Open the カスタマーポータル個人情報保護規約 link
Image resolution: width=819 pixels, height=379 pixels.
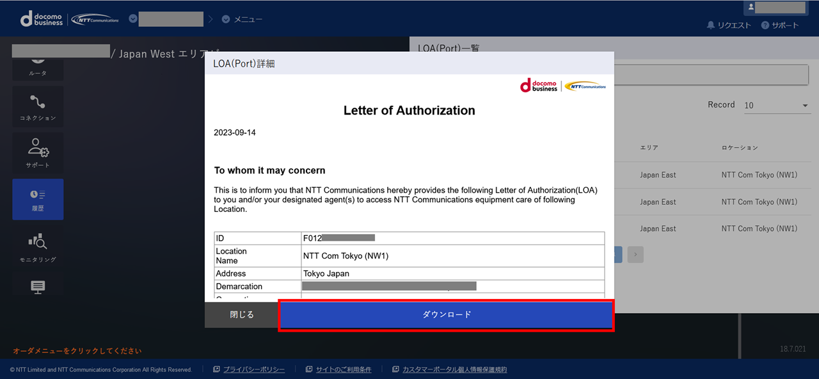(x=454, y=369)
